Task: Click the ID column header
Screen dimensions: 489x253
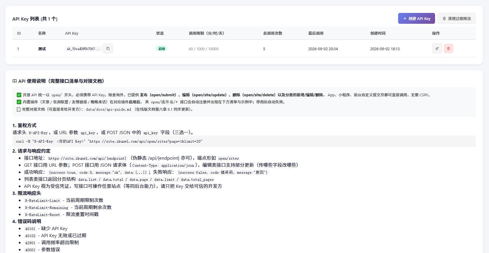Action: tap(19, 33)
